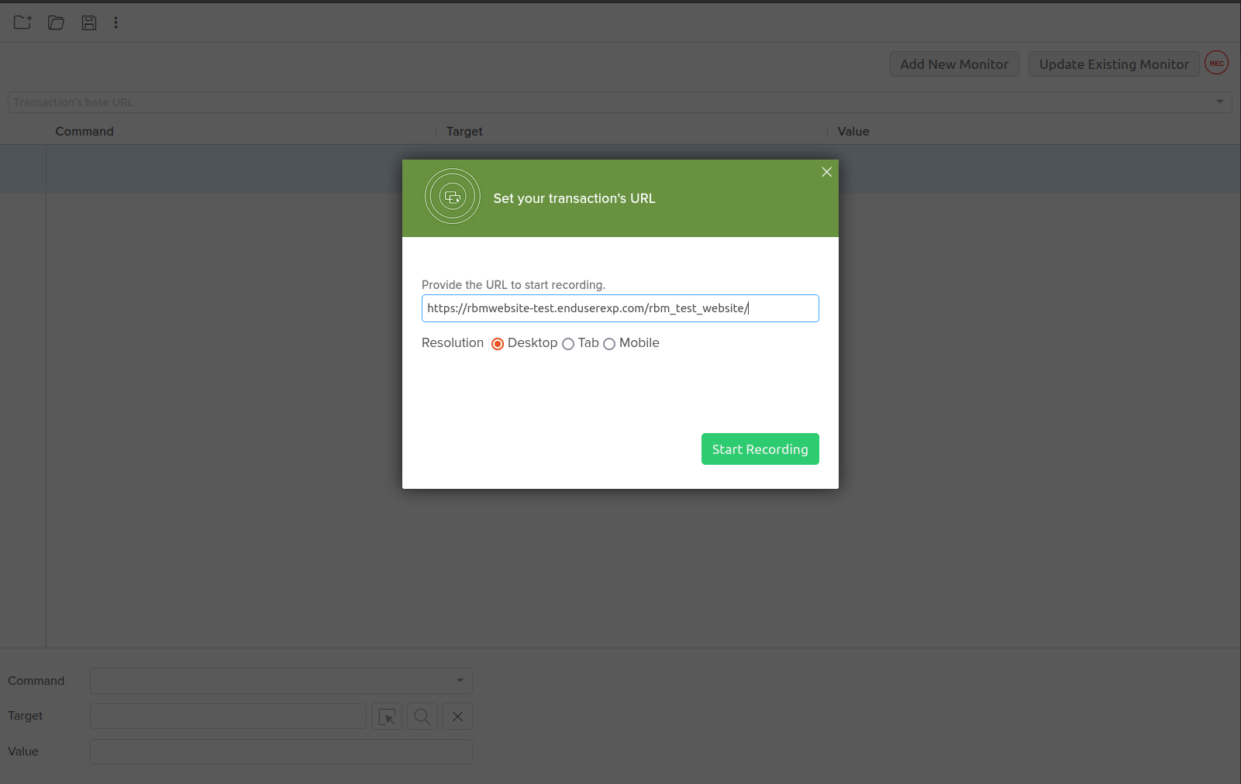Open the three-dot overflow menu
This screenshot has height=784, width=1241.
[115, 22]
